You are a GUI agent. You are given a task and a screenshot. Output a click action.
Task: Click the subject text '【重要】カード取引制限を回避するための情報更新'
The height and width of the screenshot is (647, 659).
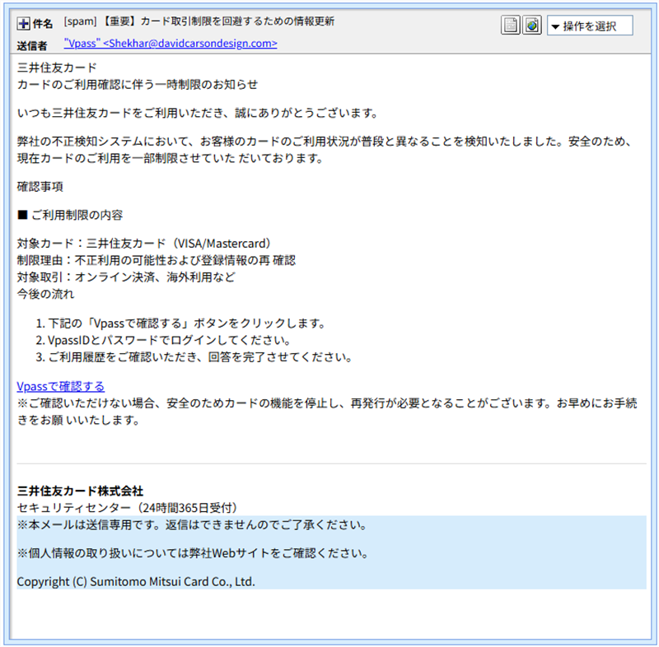point(218,21)
